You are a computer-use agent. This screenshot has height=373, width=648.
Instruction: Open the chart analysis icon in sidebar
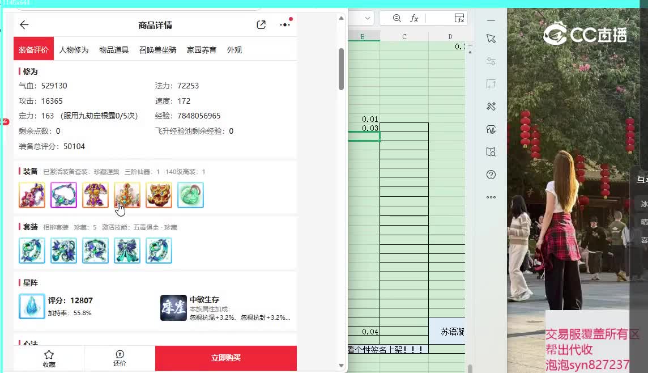pyautogui.click(x=491, y=129)
